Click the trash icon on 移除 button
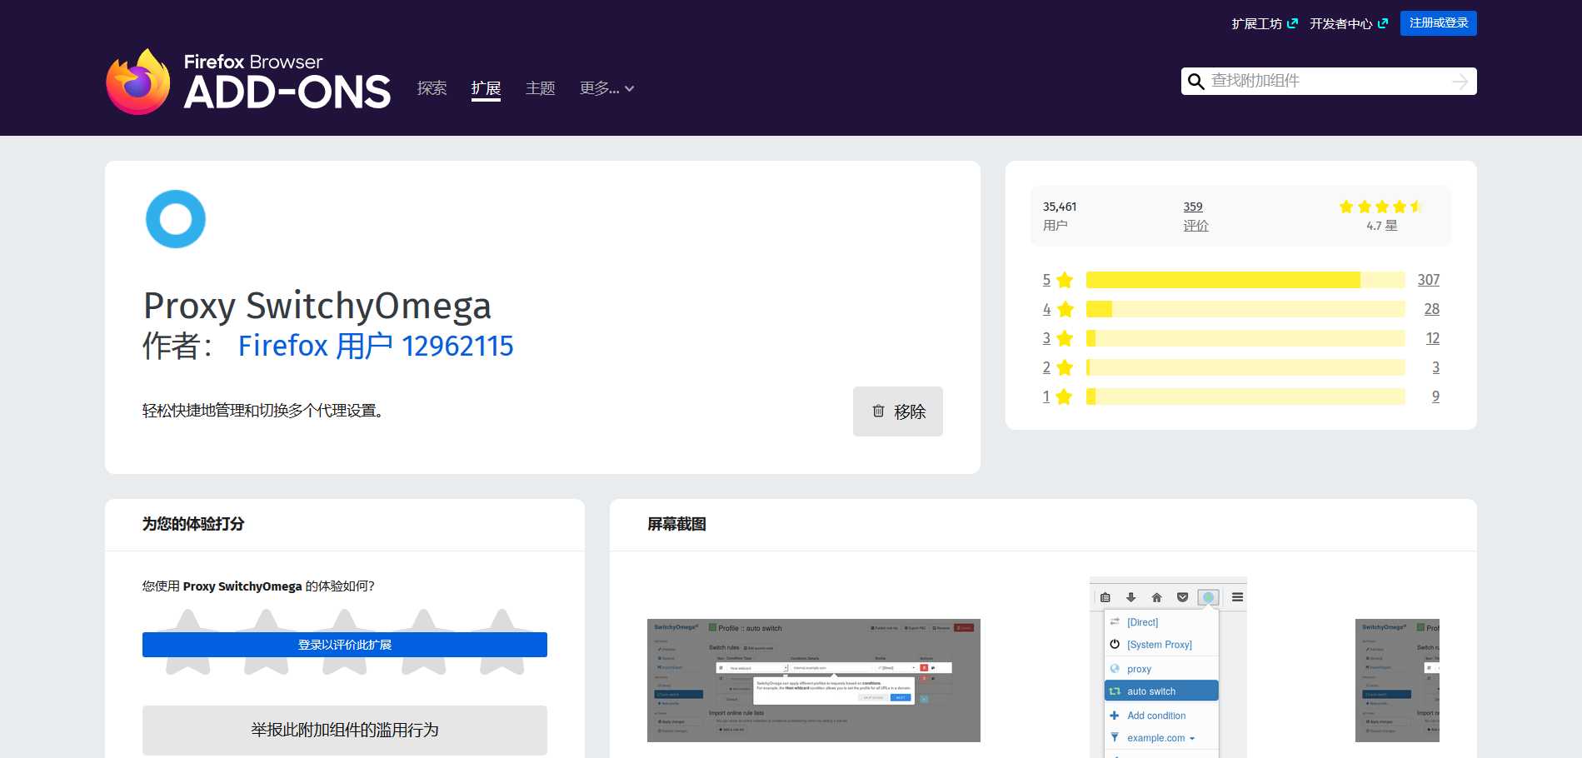1582x758 pixels. click(878, 411)
